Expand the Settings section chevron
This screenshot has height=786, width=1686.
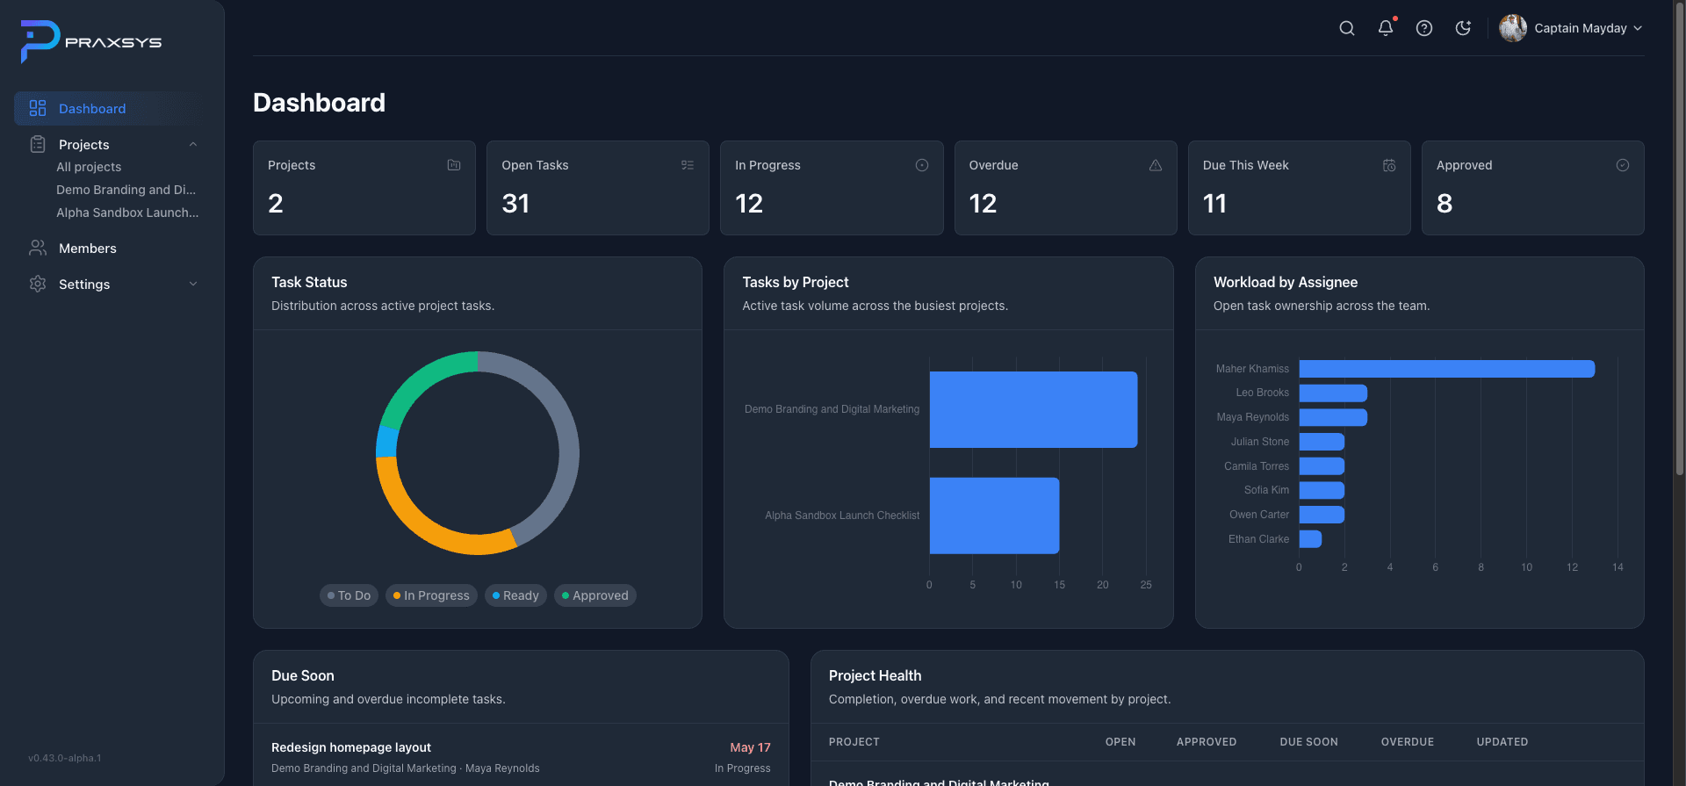coord(193,284)
